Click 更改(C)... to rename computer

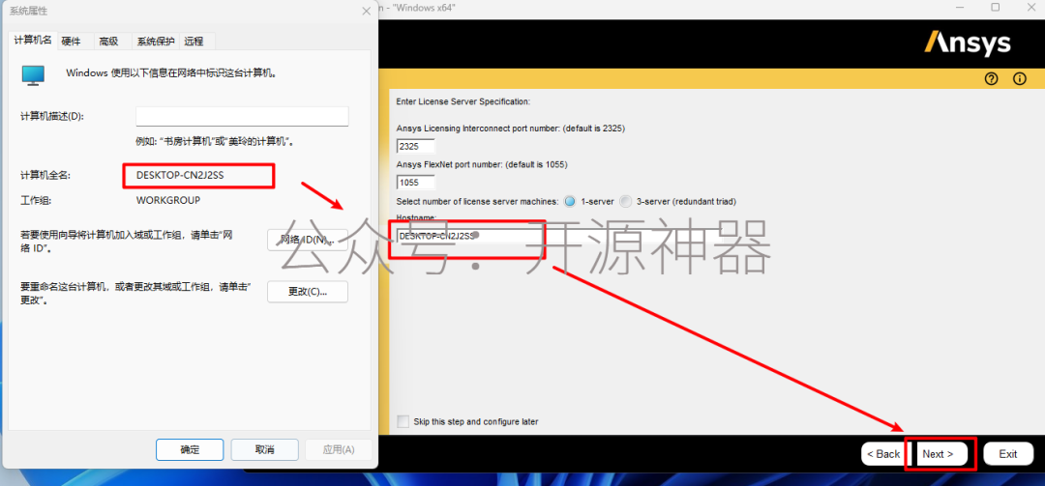pos(308,292)
